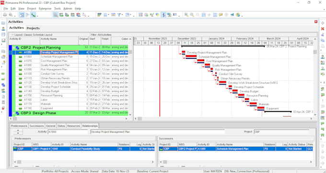This screenshot has height=173, width=326.
Task: Click the yellow speech bubble discussion icon
Action: coord(221,15)
